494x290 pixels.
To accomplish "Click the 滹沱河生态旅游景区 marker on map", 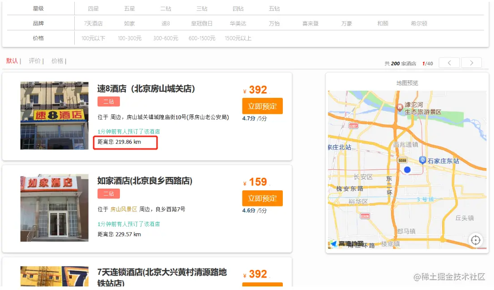I will pyautogui.click(x=400, y=108).
